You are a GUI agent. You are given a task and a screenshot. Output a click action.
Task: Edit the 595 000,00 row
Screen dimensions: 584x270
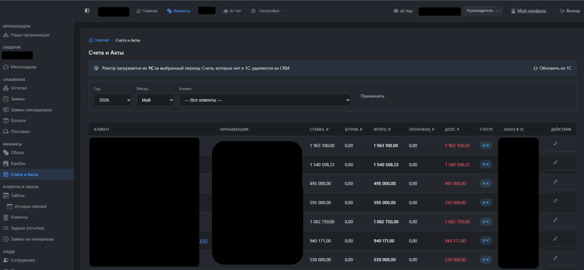tap(555, 201)
